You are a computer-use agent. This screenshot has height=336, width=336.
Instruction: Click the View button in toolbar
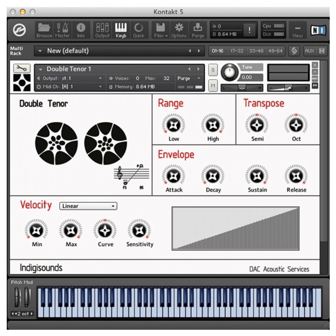297,30
